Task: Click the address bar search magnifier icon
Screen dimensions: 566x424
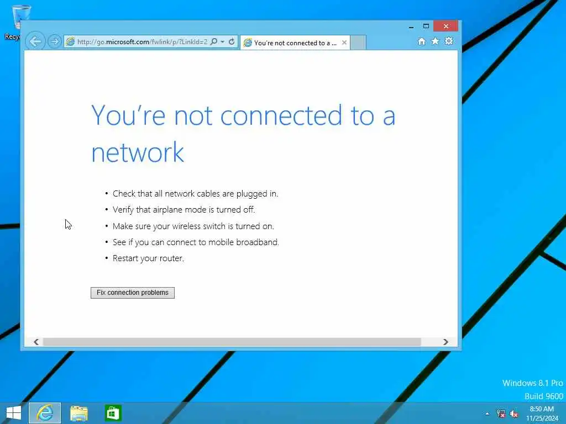Action: coord(214,41)
